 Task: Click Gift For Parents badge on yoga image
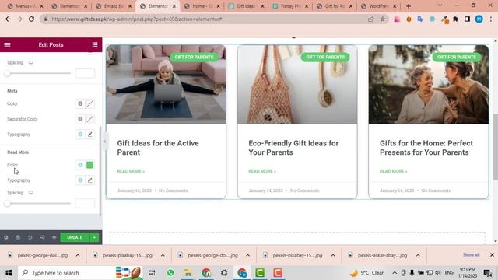[x=194, y=57]
